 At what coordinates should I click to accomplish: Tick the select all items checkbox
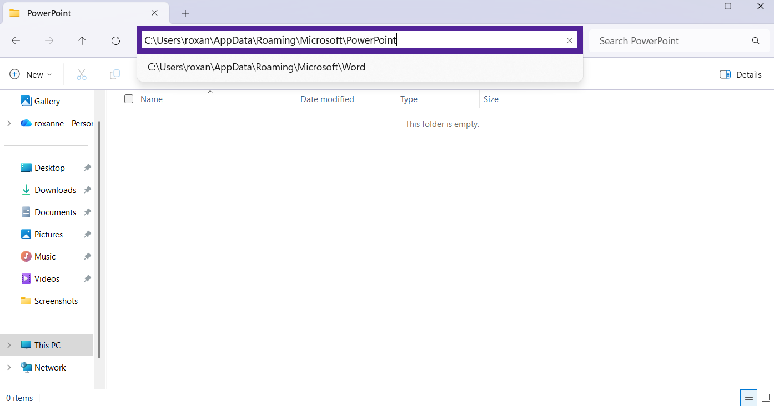129,99
